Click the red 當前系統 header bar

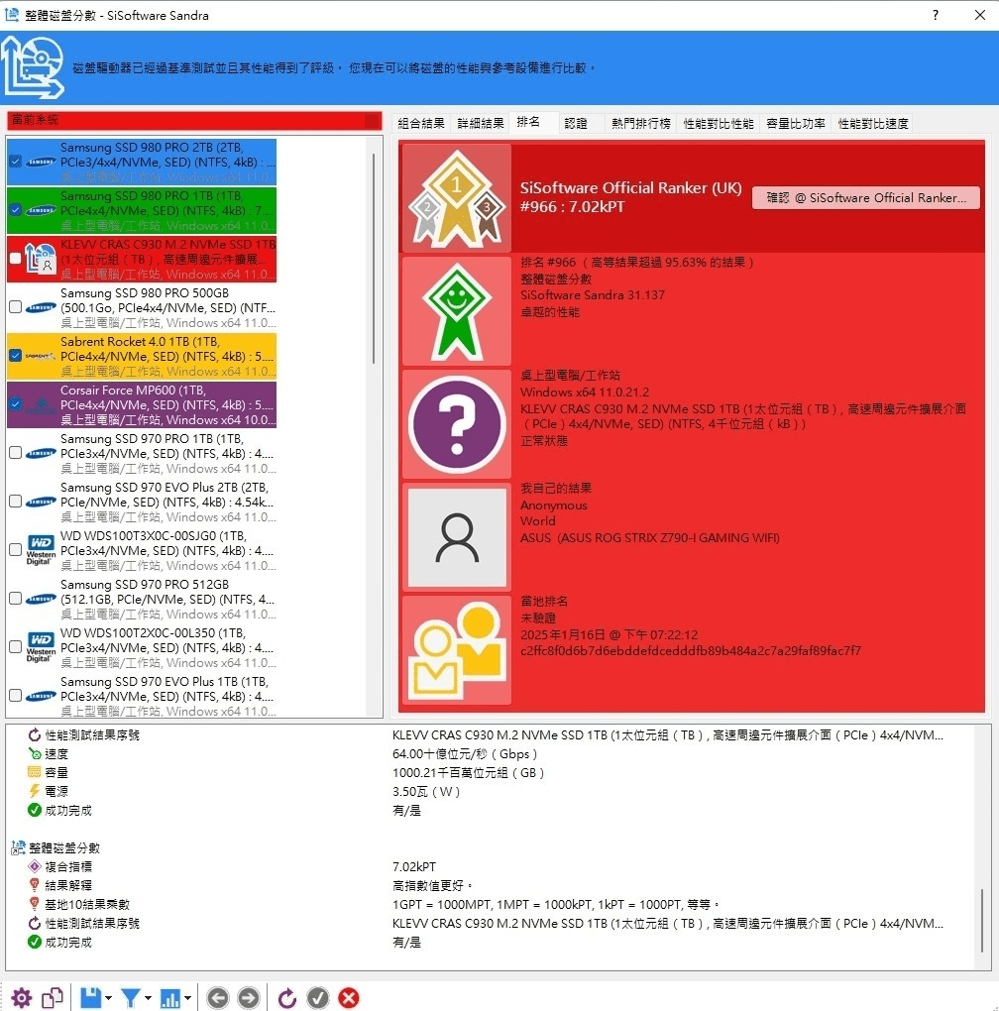tap(194, 120)
